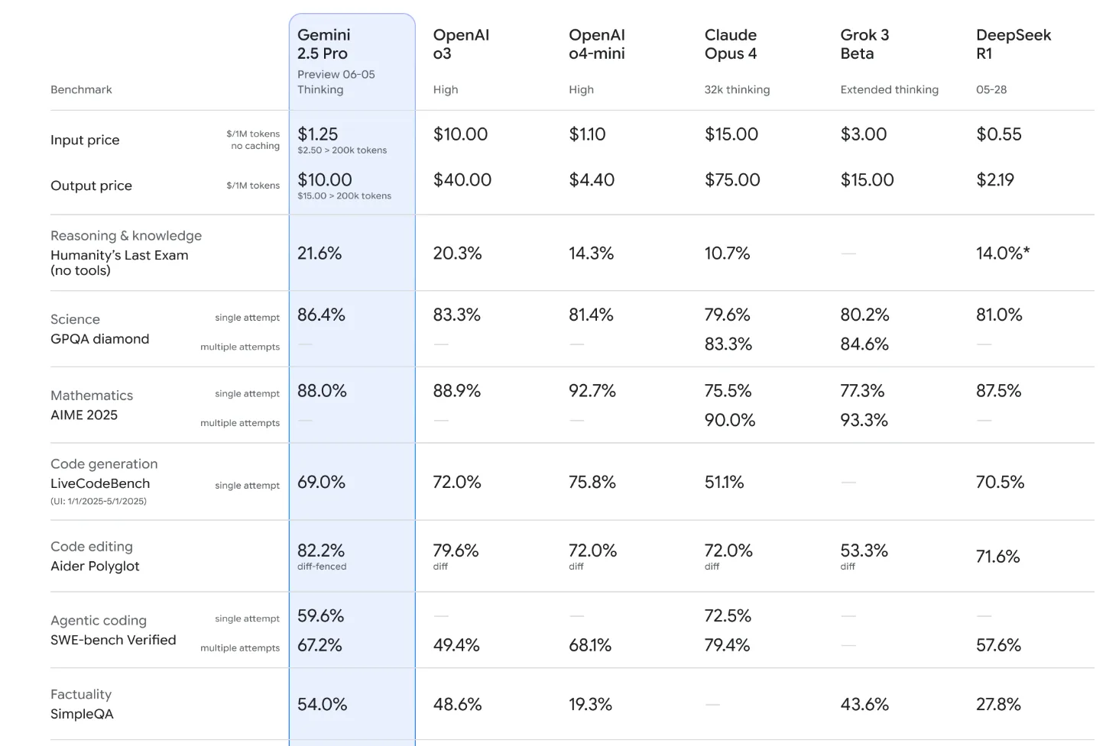The width and height of the screenshot is (1119, 746).
Task: Click the Humanity's Last Exam row label
Action: coord(119,263)
